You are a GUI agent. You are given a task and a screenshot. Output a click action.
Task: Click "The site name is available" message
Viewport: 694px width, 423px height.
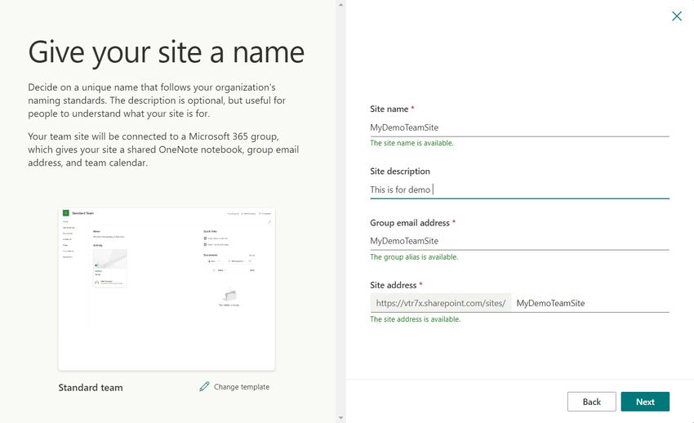pyautogui.click(x=412, y=143)
